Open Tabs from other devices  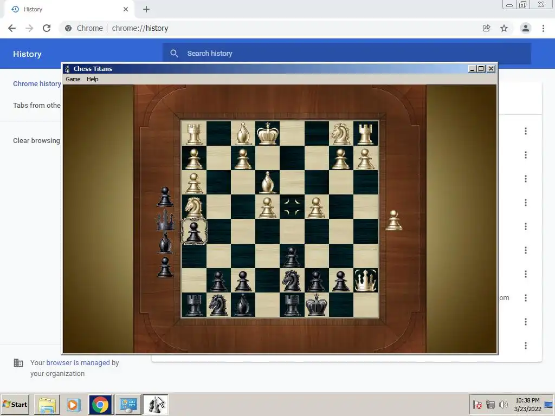(37, 106)
